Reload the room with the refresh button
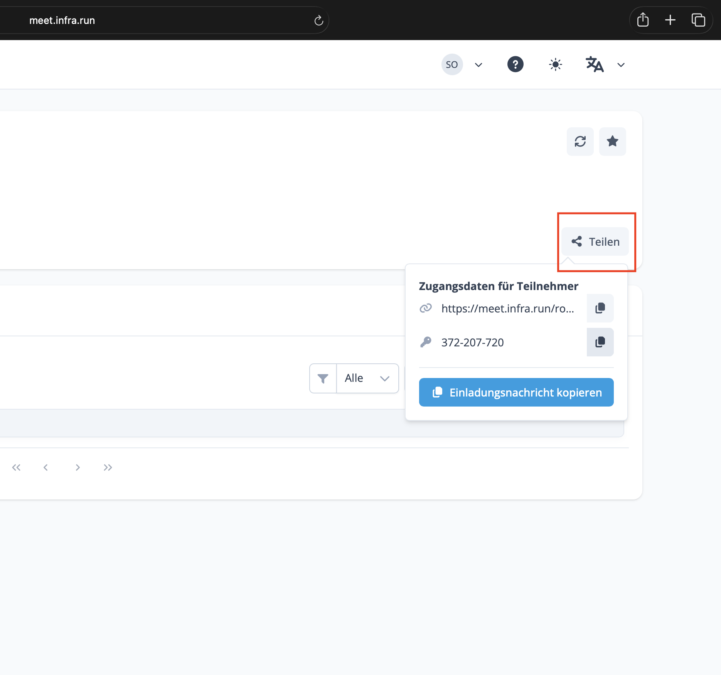The height and width of the screenshot is (675, 721). click(x=580, y=142)
